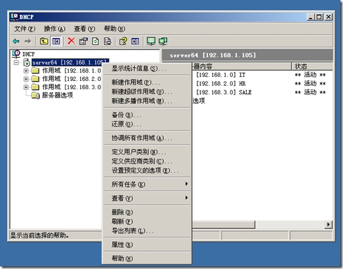Click the 活动 status of the IT scope
The height and width of the screenshot is (269, 343).
click(x=310, y=75)
